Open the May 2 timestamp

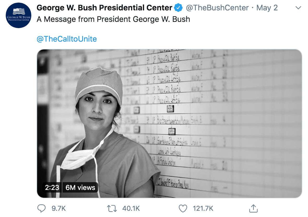(x=267, y=8)
